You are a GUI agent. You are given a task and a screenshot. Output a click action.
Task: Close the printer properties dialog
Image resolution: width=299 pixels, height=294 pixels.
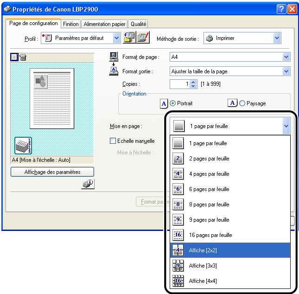[x=292, y=9]
